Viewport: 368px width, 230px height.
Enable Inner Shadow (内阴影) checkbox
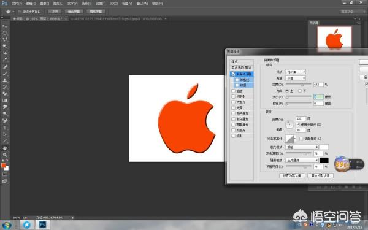tap(233, 96)
